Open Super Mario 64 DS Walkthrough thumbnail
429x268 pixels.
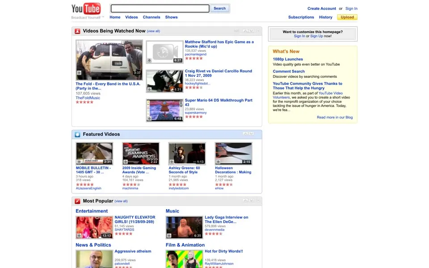[165, 110]
